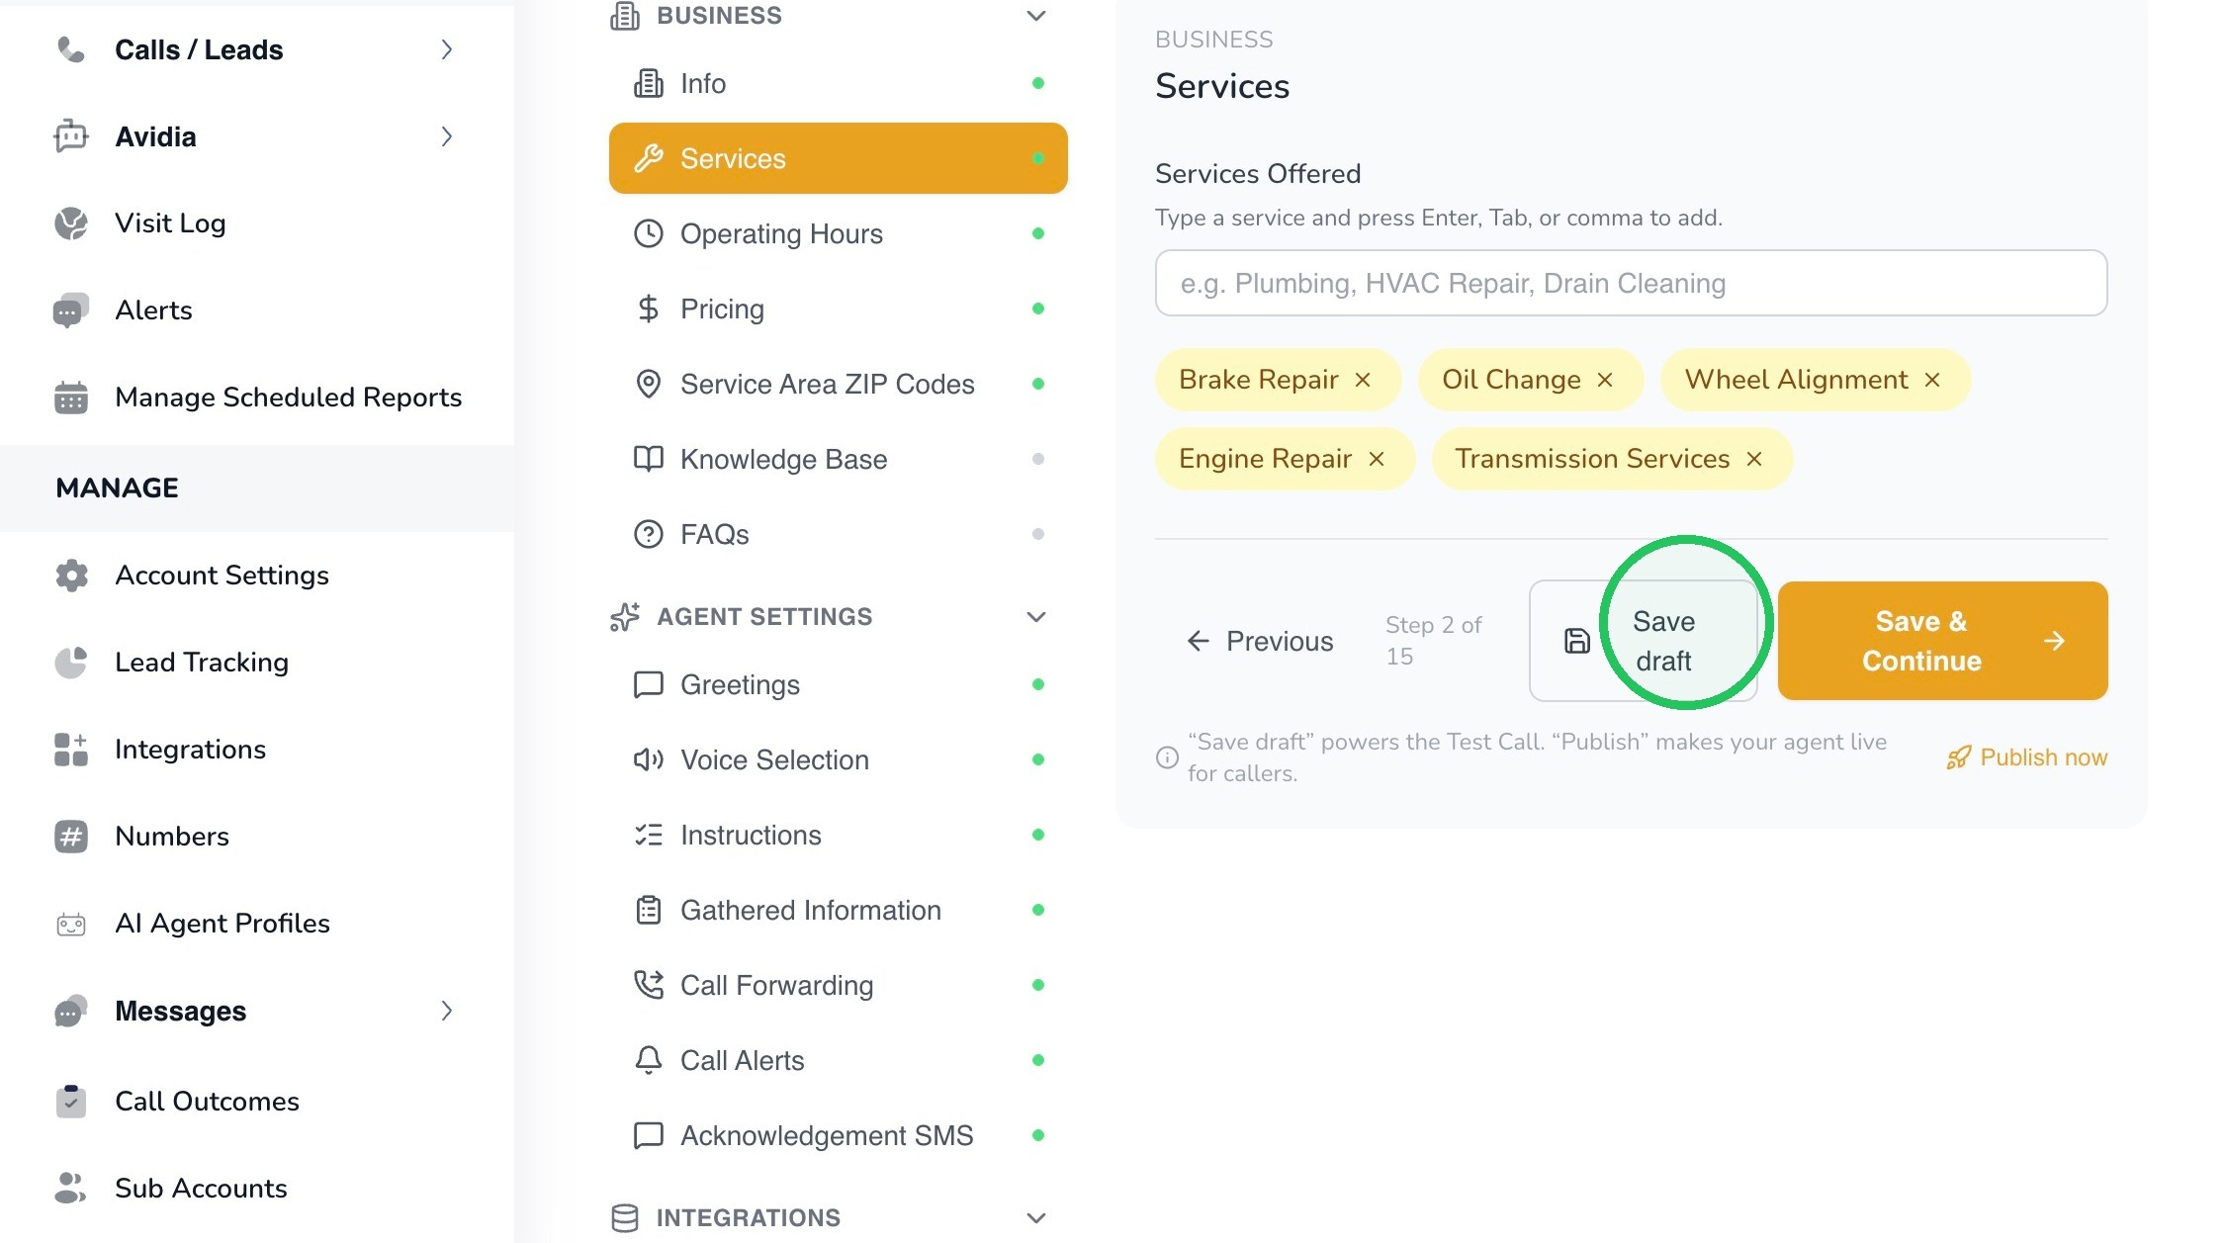Remove the Brake Repair tag
This screenshot has height=1243, width=2227.
pyautogui.click(x=1363, y=380)
